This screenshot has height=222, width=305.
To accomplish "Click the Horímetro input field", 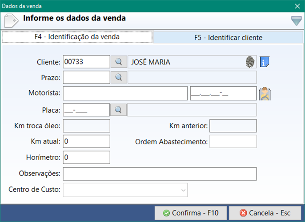I will pos(86,157).
